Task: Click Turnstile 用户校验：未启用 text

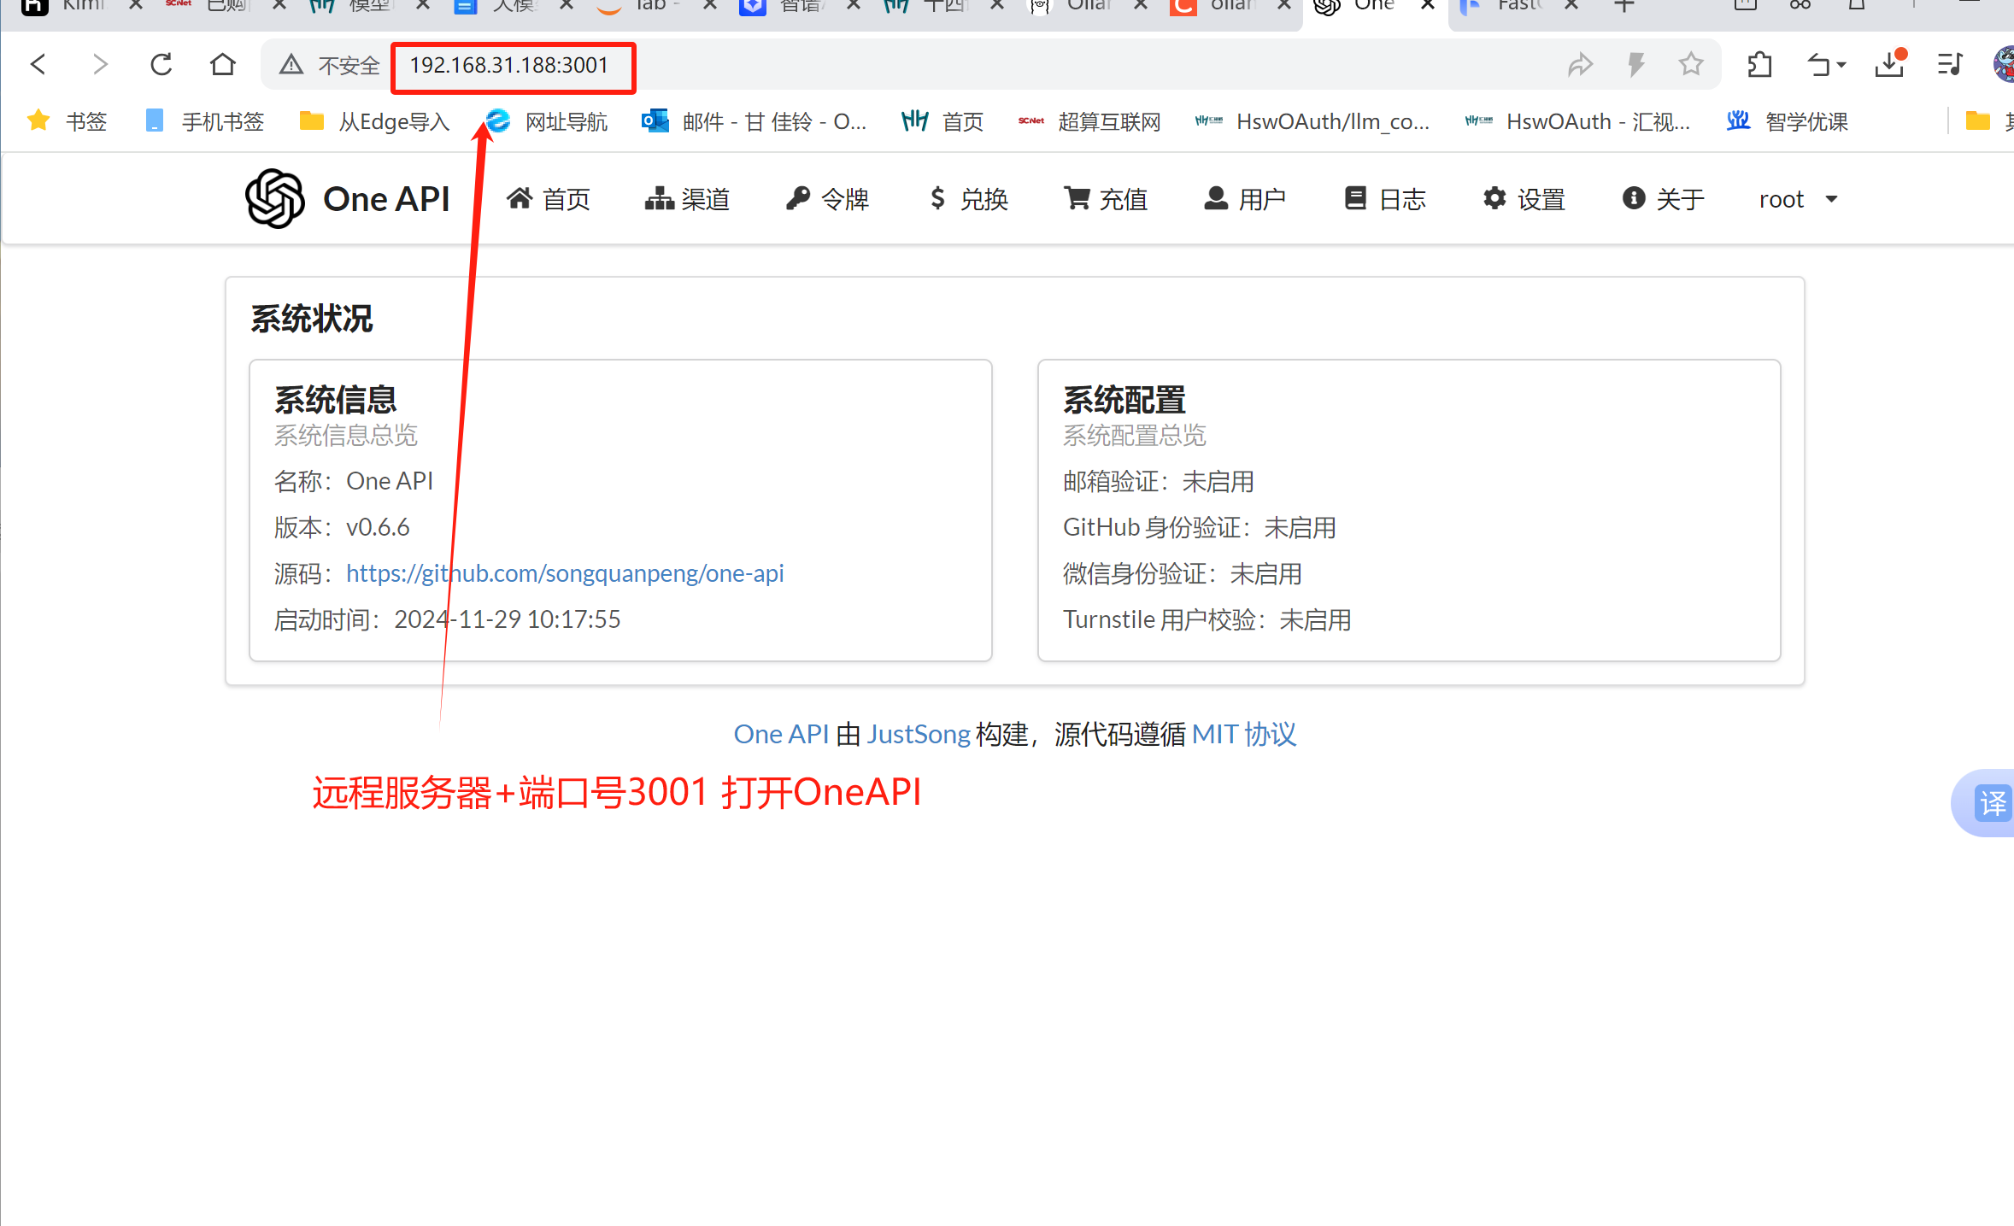Action: [x=1207, y=619]
